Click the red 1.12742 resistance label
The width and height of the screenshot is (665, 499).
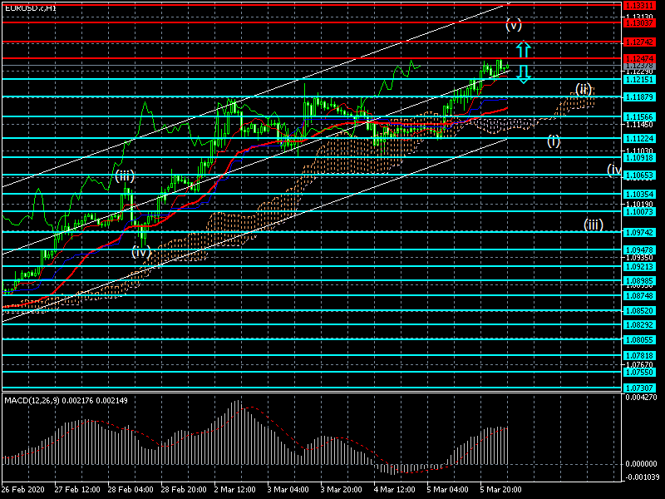coord(638,42)
